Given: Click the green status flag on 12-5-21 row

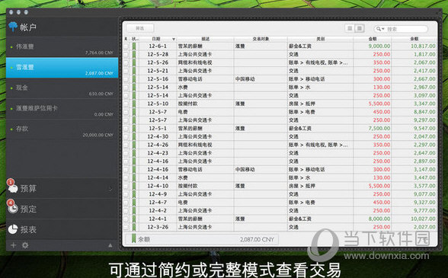Looking at the screenshot, I should [x=134, y=71].
